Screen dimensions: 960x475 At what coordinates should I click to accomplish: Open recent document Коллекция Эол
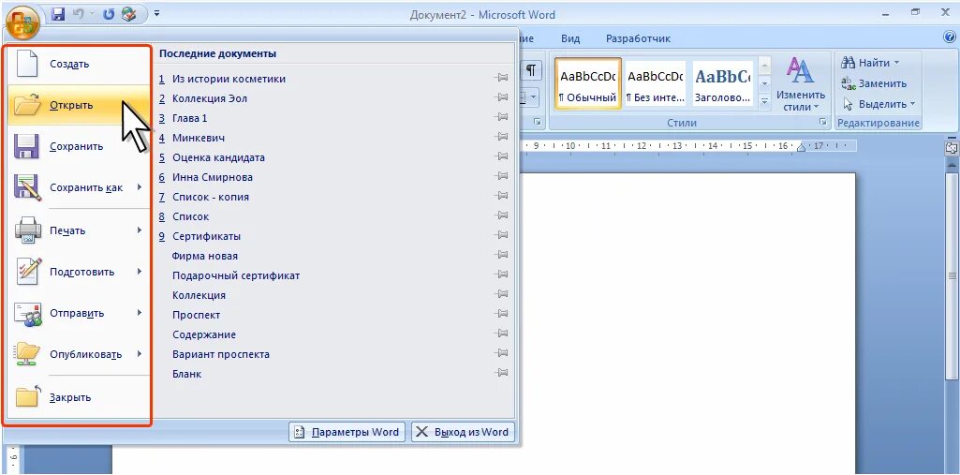(210, 98)
